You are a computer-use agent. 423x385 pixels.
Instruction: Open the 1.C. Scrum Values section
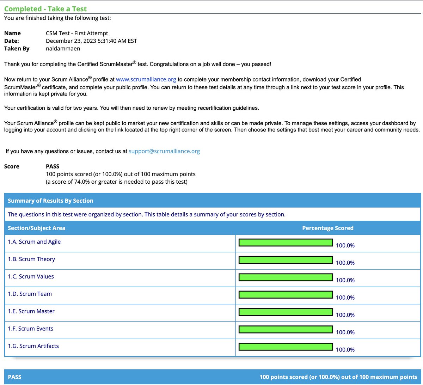31,276
